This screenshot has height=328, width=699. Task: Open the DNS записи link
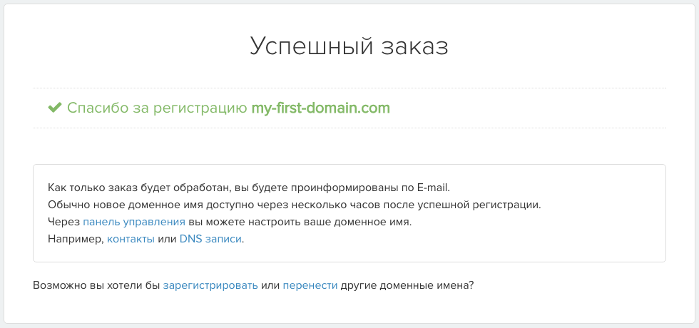(210, 239)
